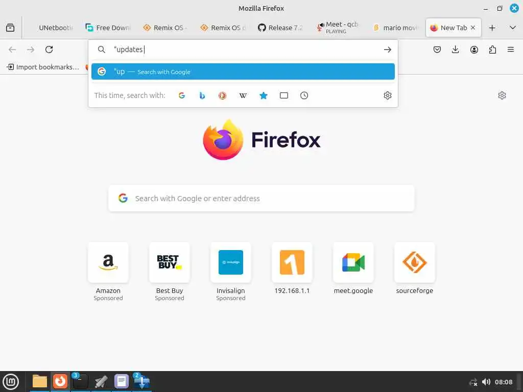Open the Firefox application menu
This screenshot has height=392, width=523.
click(511, 50)
